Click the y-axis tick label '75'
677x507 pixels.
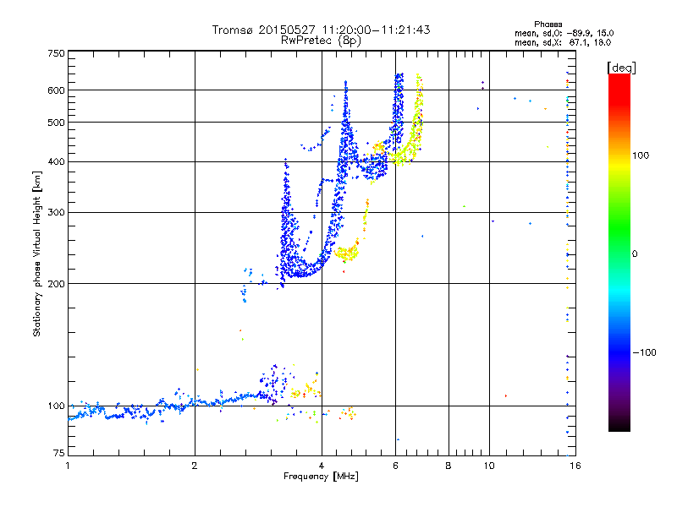click(59, 453)
